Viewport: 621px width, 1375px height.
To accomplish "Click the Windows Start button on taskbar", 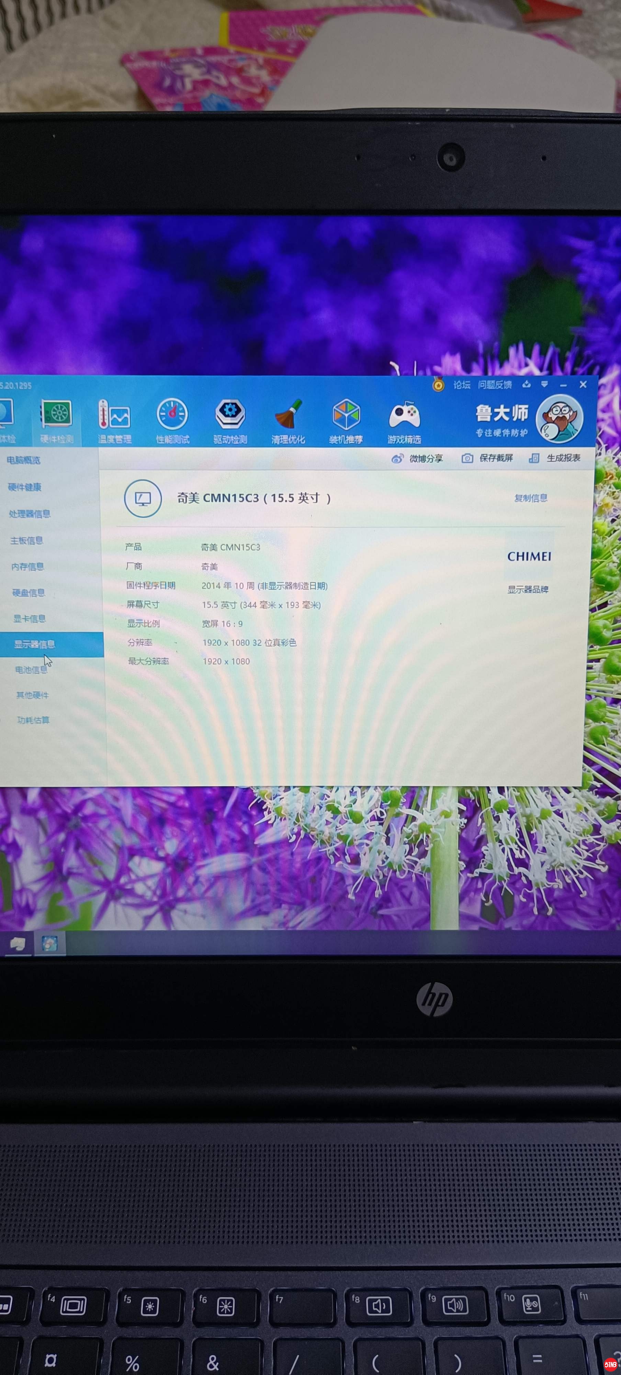I will tap(17, 944).
